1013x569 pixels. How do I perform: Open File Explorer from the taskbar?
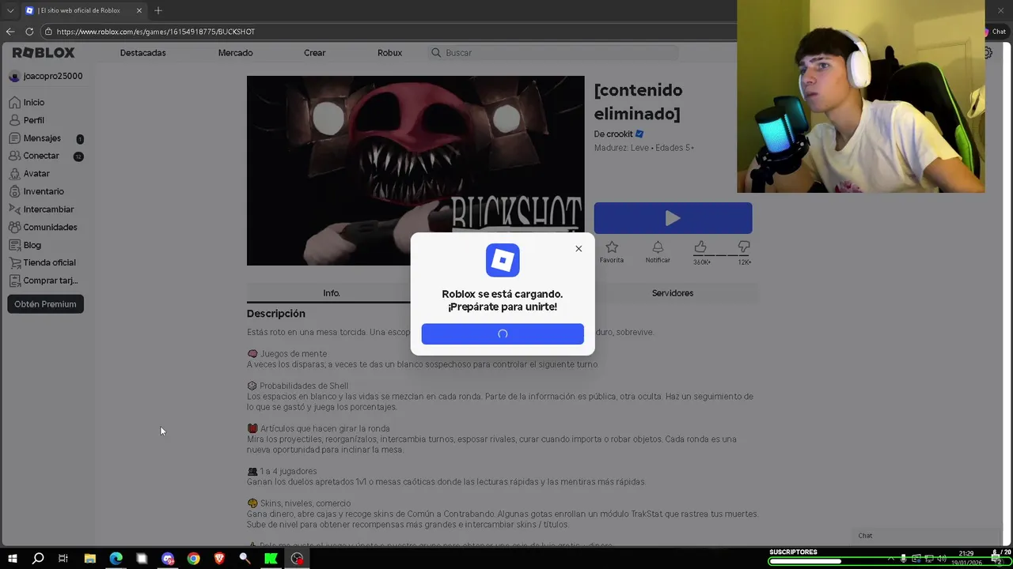click(x=90, y=559)
